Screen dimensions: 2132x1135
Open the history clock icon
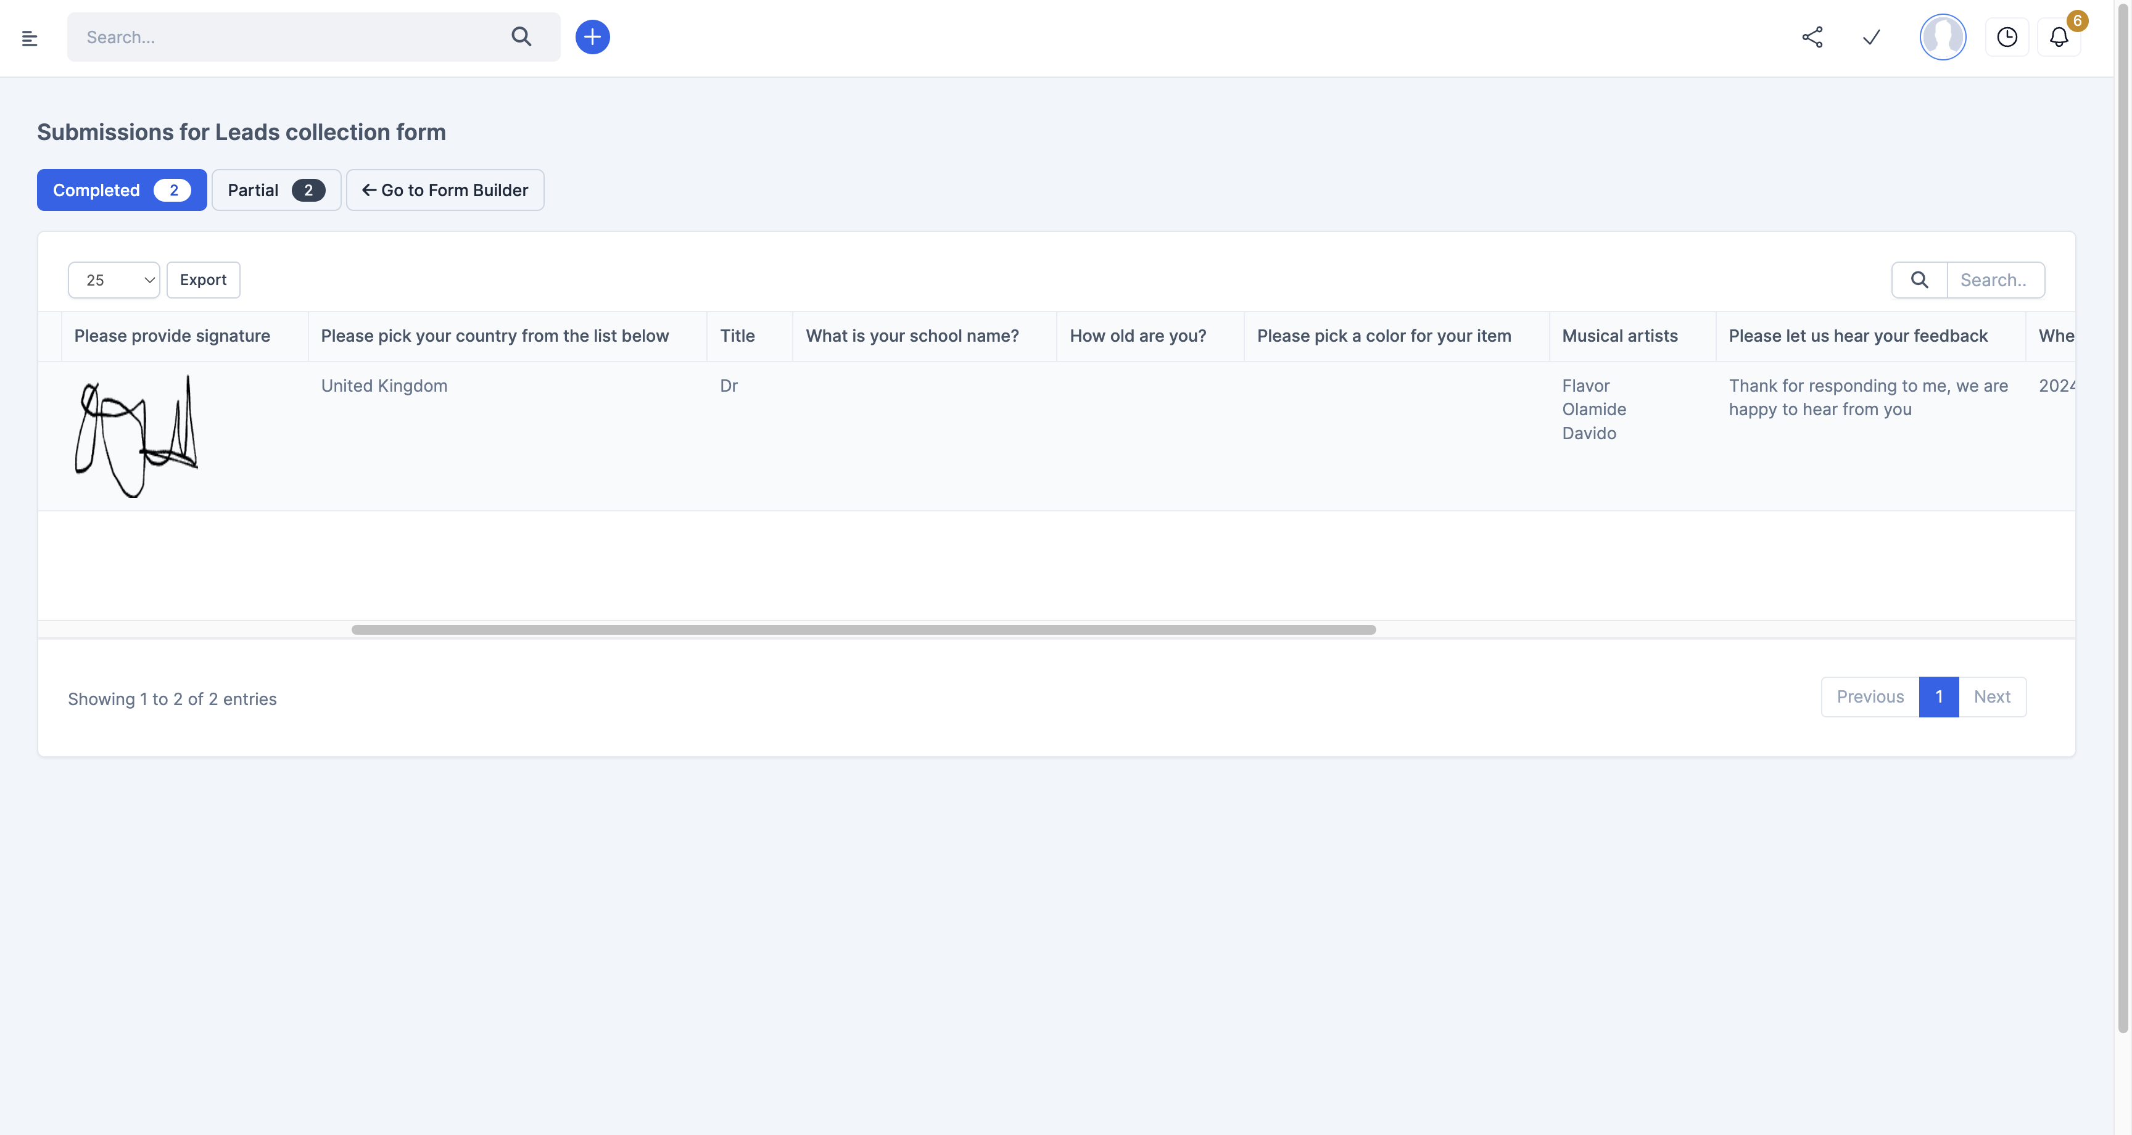click(2008, 37)
